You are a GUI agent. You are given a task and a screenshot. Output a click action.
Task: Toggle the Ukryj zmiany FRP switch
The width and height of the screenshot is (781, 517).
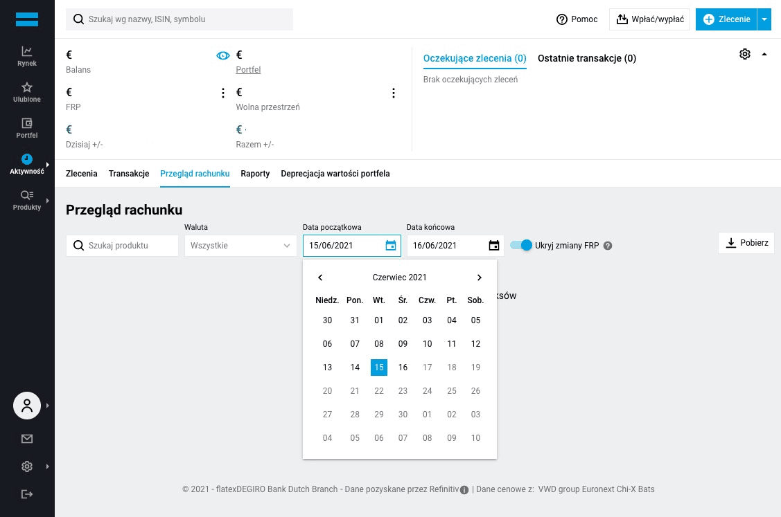[521, 245]
